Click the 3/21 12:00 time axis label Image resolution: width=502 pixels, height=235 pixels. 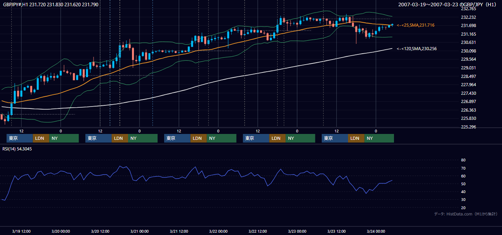click(179, 231)
